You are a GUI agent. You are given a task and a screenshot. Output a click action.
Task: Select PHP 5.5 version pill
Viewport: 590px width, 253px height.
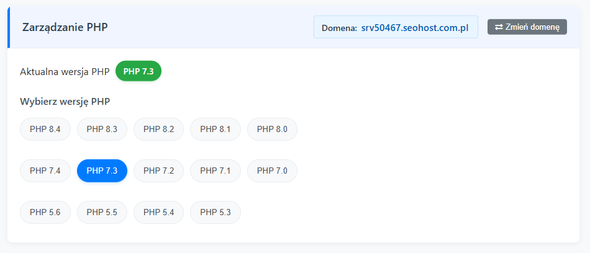pyautogui.click(x=102, y=212)
